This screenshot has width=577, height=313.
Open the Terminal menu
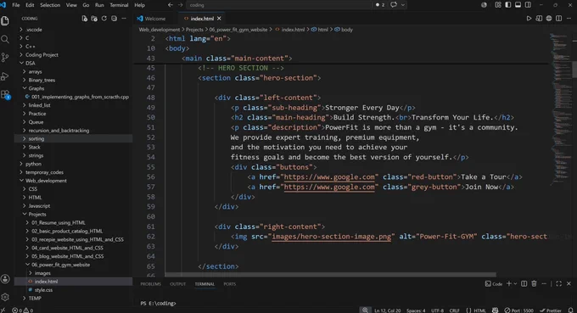119,5
